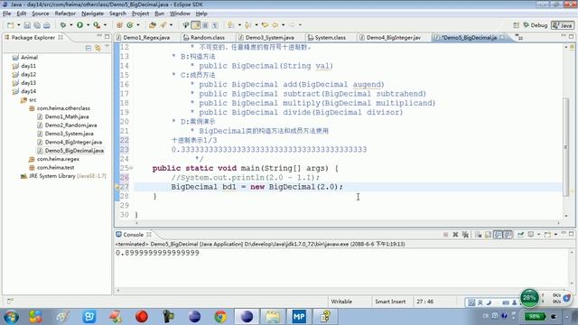Open Chrome from the Windows taskbar

coord(220,317)
